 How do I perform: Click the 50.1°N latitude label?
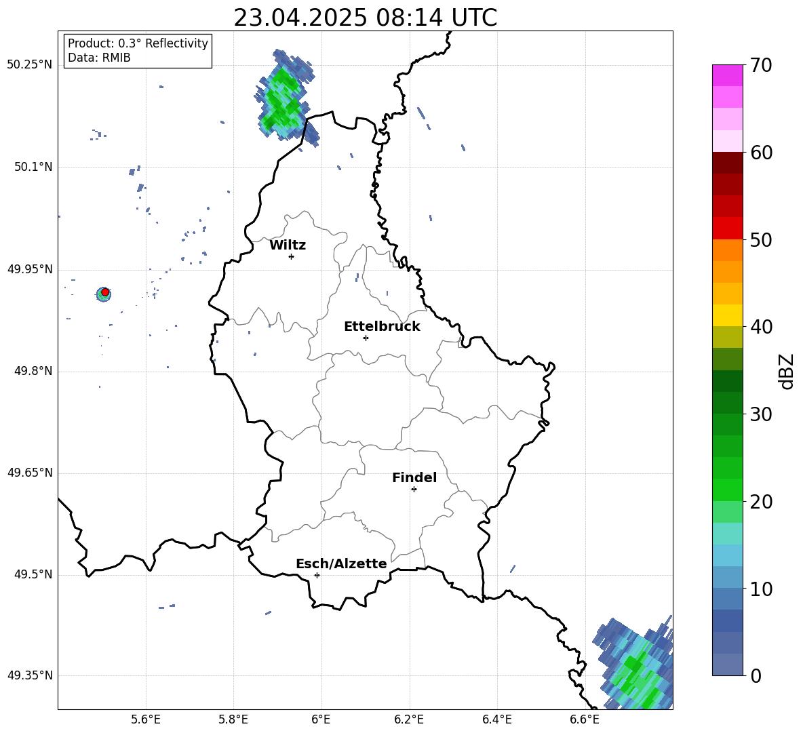(33, 167)
